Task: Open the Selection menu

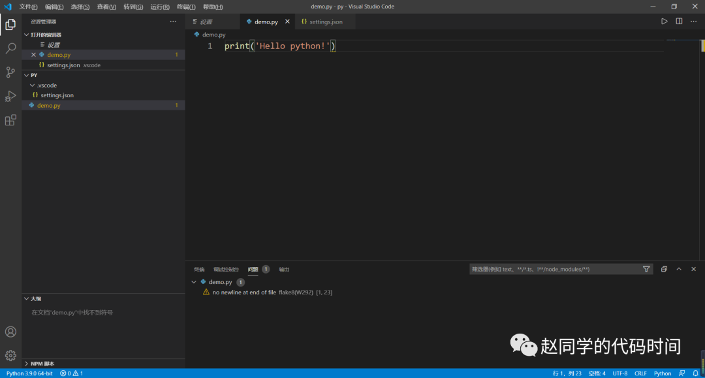Action: coord(80,7)
